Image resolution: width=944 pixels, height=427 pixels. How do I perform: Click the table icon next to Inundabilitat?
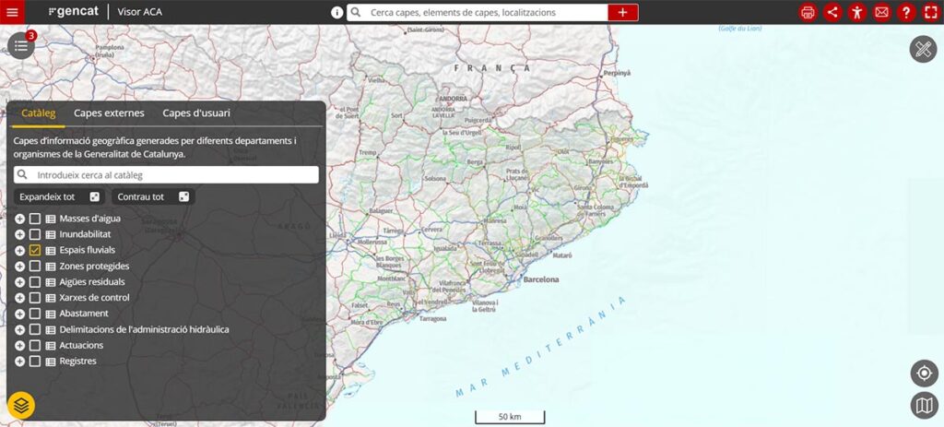point(51,234)
